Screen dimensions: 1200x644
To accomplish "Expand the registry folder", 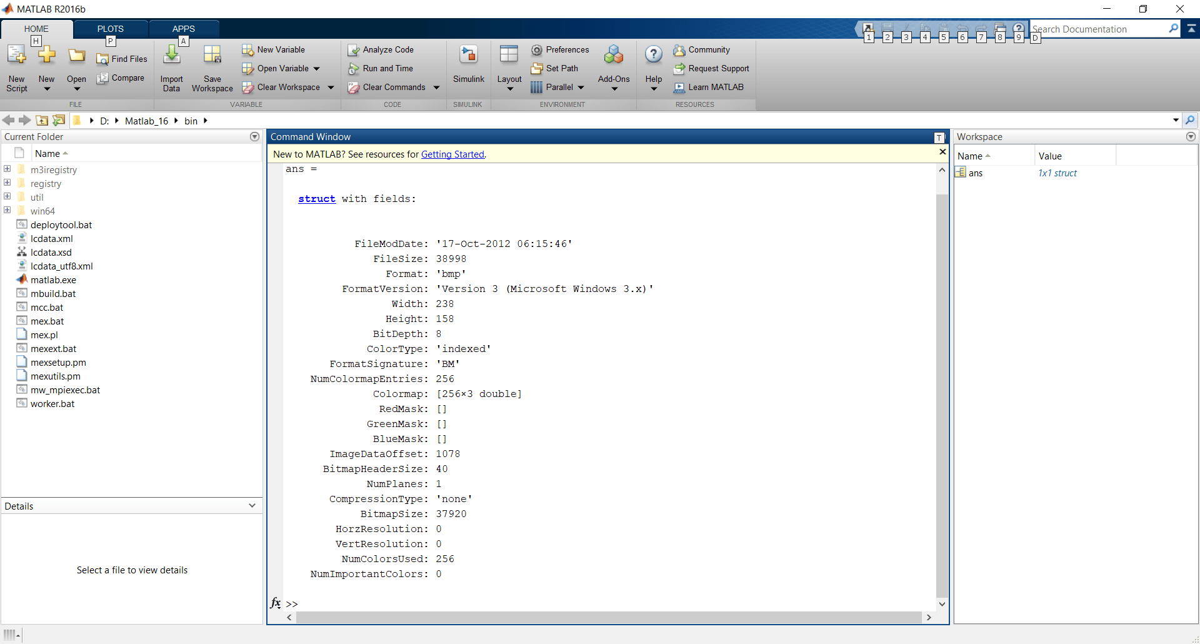I will tap(7, 183).
